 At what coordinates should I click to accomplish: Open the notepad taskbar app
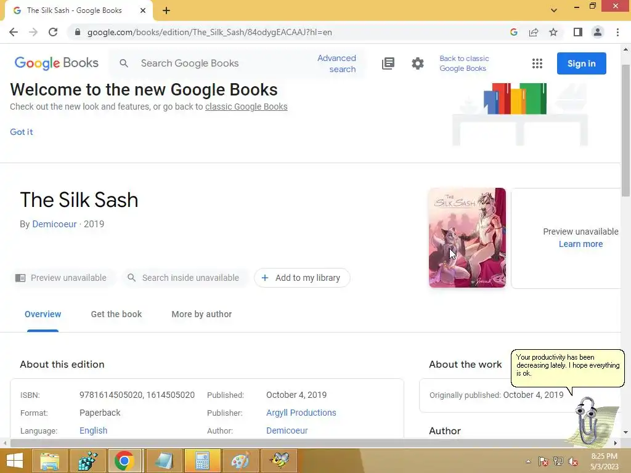[164, 461]
